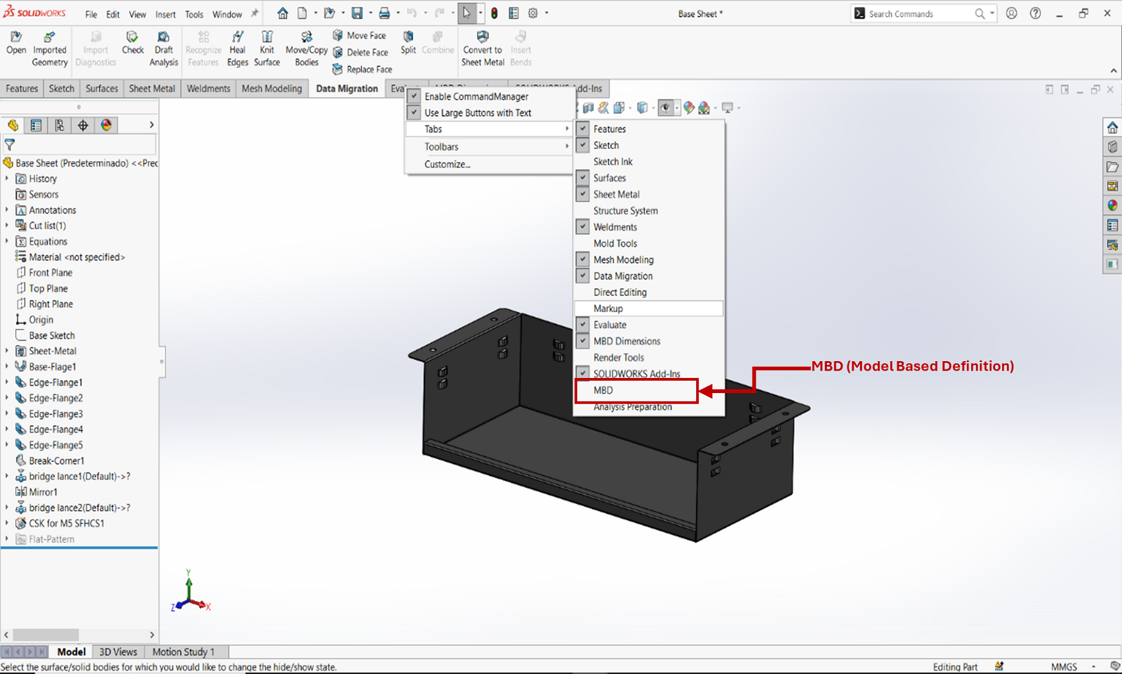Expand the Cut list(1) folder
The width and height of the screenshot is (1122, 674).
[7, 225]
